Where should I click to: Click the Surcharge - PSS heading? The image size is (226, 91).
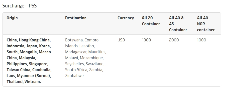pyautogui.click(x=20, y=6)
